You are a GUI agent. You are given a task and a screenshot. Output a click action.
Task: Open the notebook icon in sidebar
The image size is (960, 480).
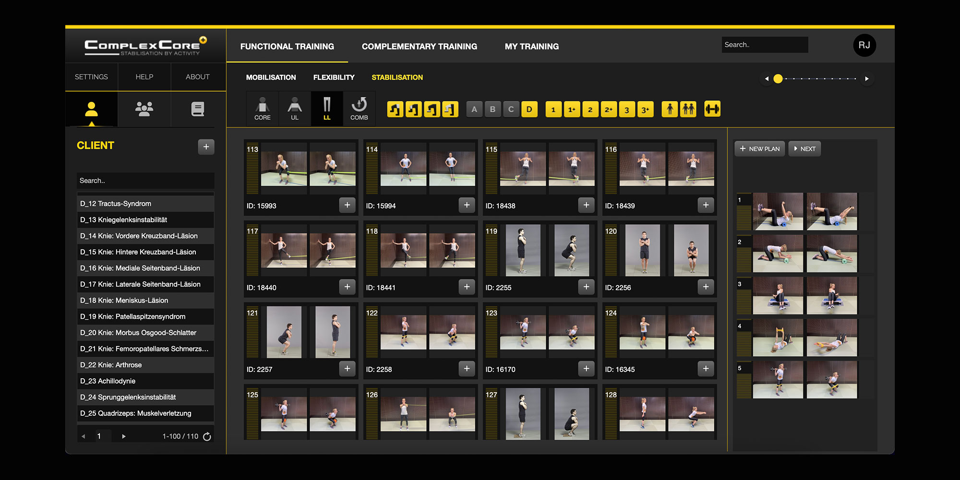pos(197,109)
